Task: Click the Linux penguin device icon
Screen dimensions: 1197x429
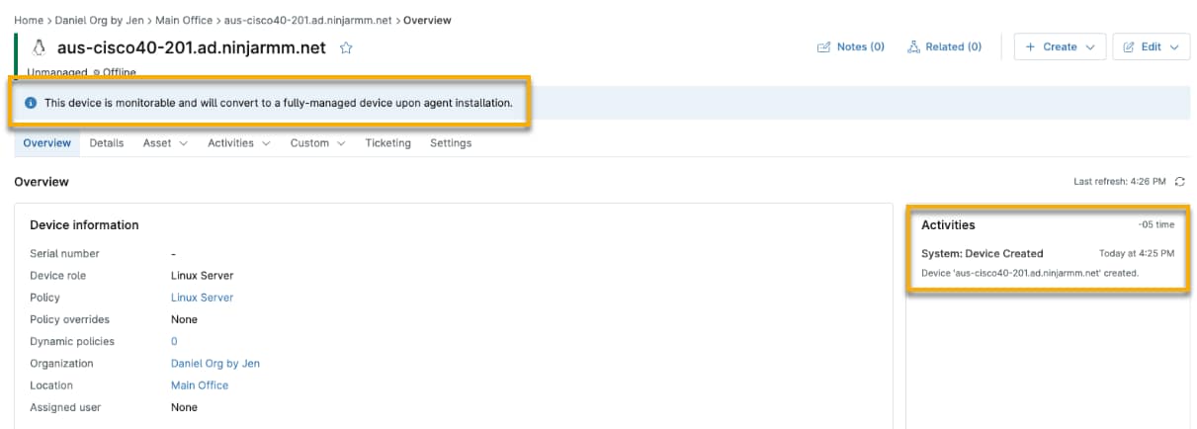Action: (x=40, y=47)
